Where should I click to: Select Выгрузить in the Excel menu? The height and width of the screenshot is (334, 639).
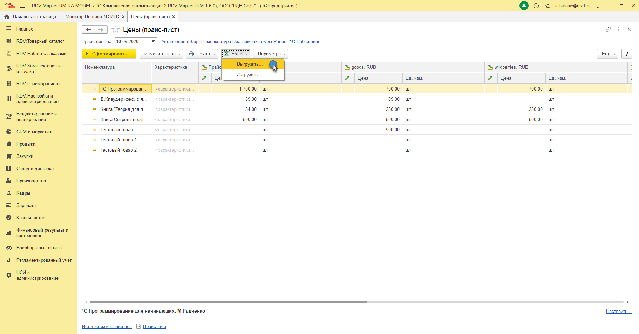pyautogui.click(x=249, y=64)
